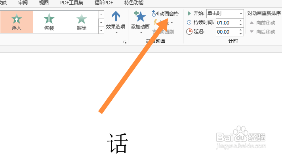Select the 劈裂 animation effect

pyautogui.click(x=49, y=22)
